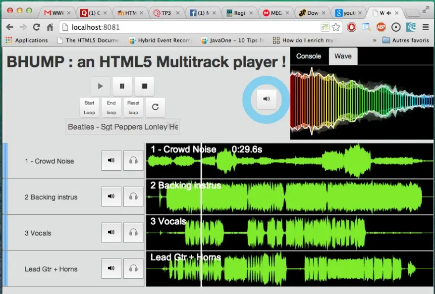Open The HTML5 Docume bookmark
This screenshot has height=294, width=435.
tap(88, 41)
